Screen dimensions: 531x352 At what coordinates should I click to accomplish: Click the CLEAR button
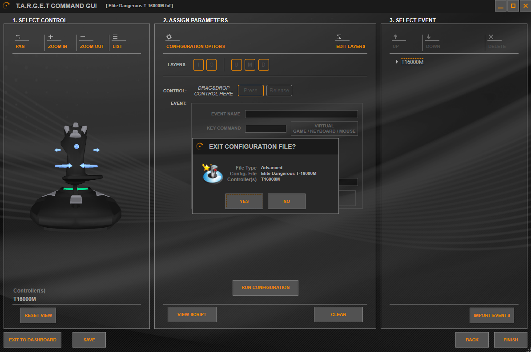coord(338,314)
